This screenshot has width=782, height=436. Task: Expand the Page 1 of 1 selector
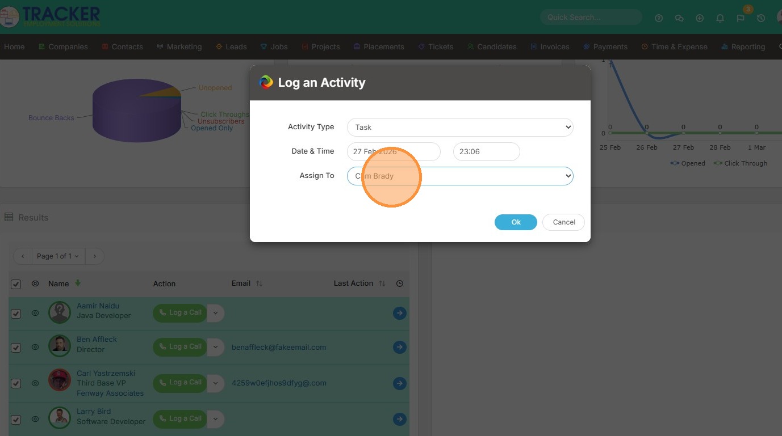tap(58, 256)
